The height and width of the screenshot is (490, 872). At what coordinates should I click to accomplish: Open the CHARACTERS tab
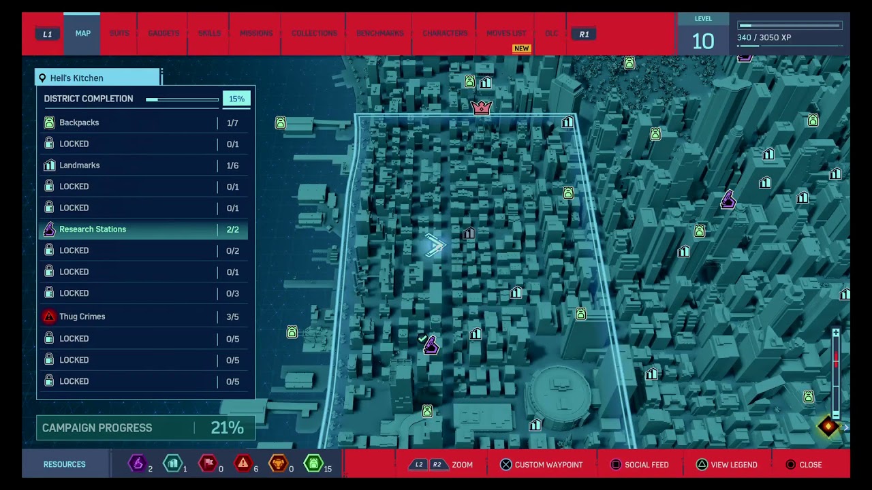445,33
